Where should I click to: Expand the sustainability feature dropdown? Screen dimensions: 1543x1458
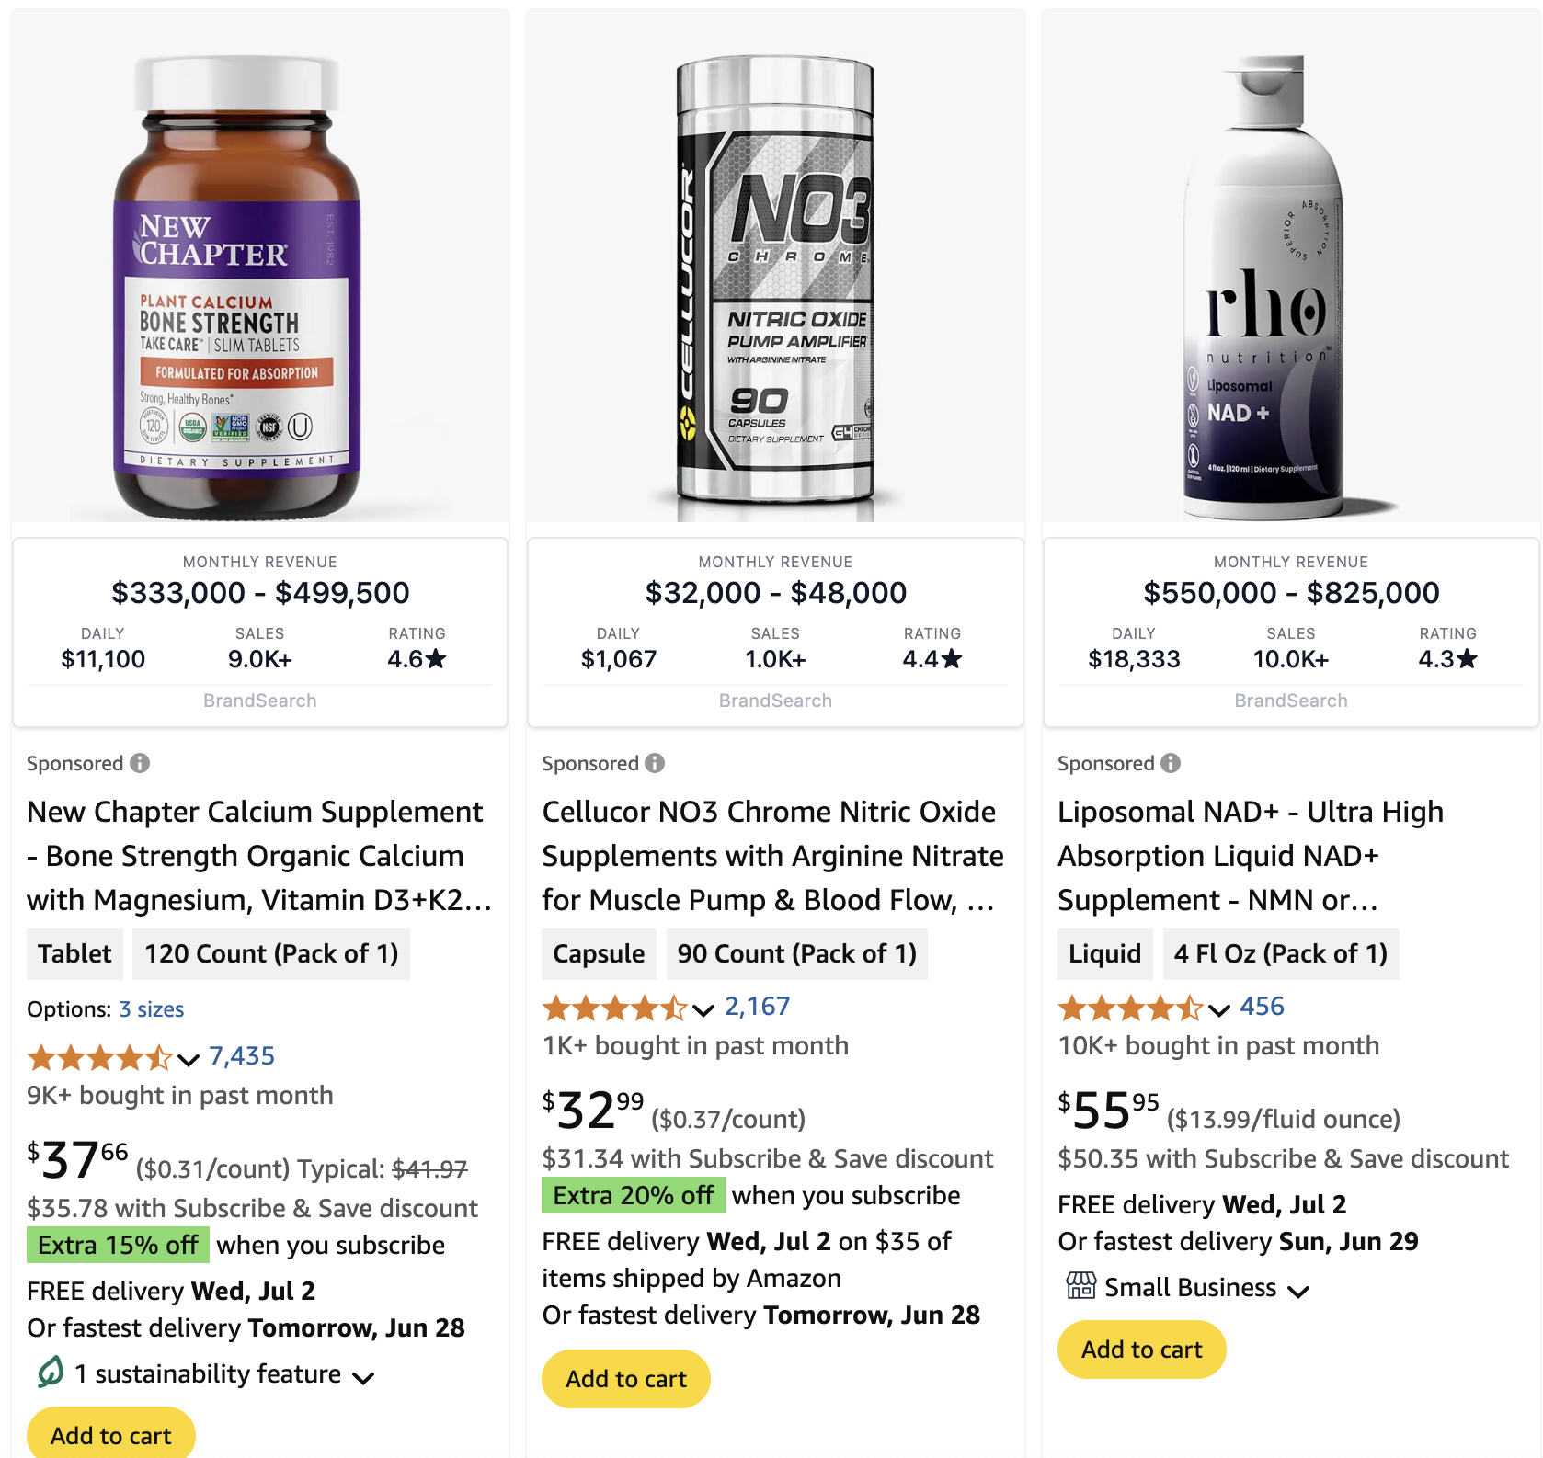pyautogui.click(x=364, y=1377)
